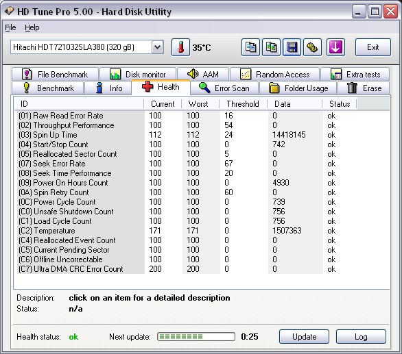402x354 pixels.
Task: Click the Next update progress bar
Action: [196, 337]
